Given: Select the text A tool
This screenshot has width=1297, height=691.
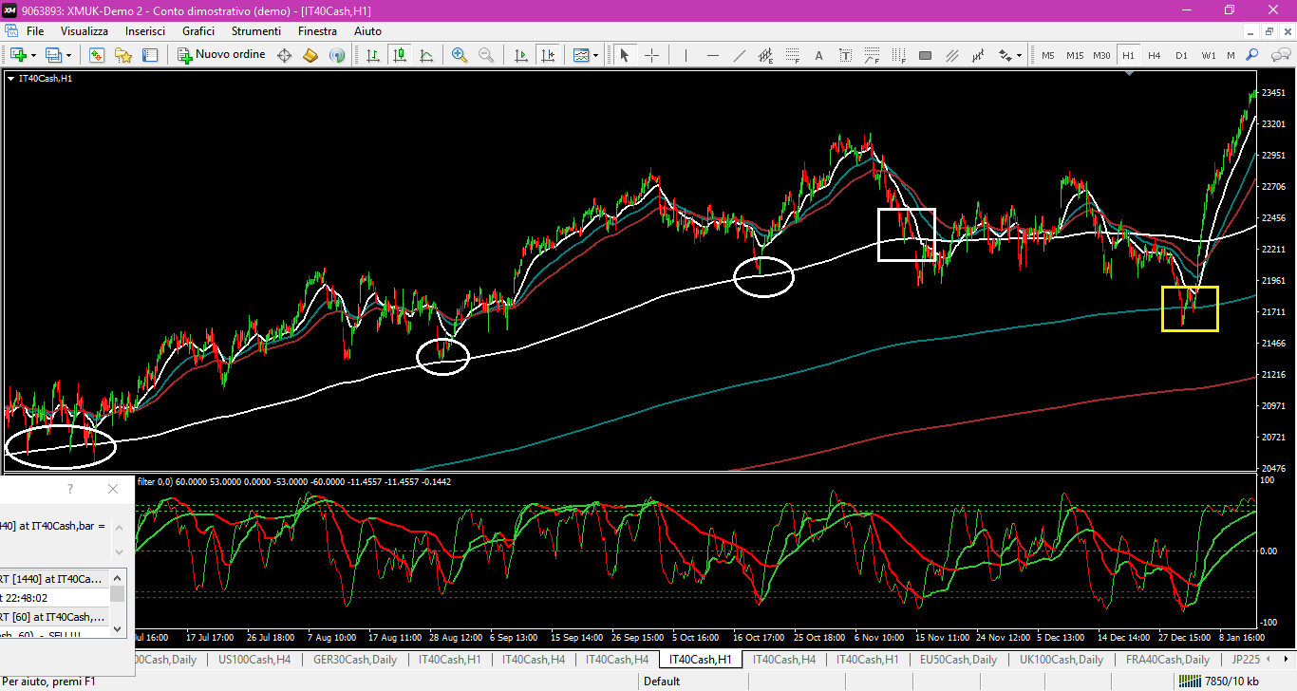Looking at the screenshot, I should (818, 55).
